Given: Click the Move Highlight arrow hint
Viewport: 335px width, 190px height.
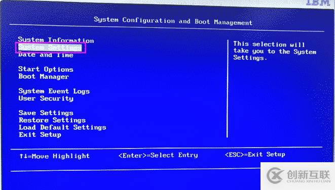Looking at the screenshot, I should tap(54, 156).
